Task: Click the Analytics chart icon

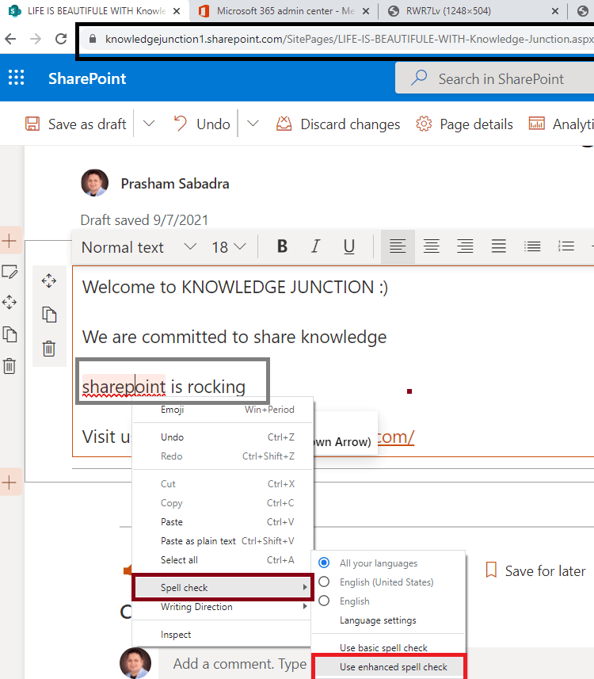Action: (536, 124)
